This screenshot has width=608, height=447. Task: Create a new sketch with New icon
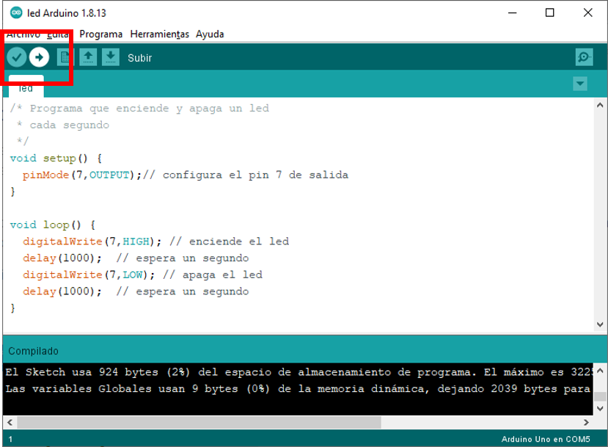click(x=65, y=57)
